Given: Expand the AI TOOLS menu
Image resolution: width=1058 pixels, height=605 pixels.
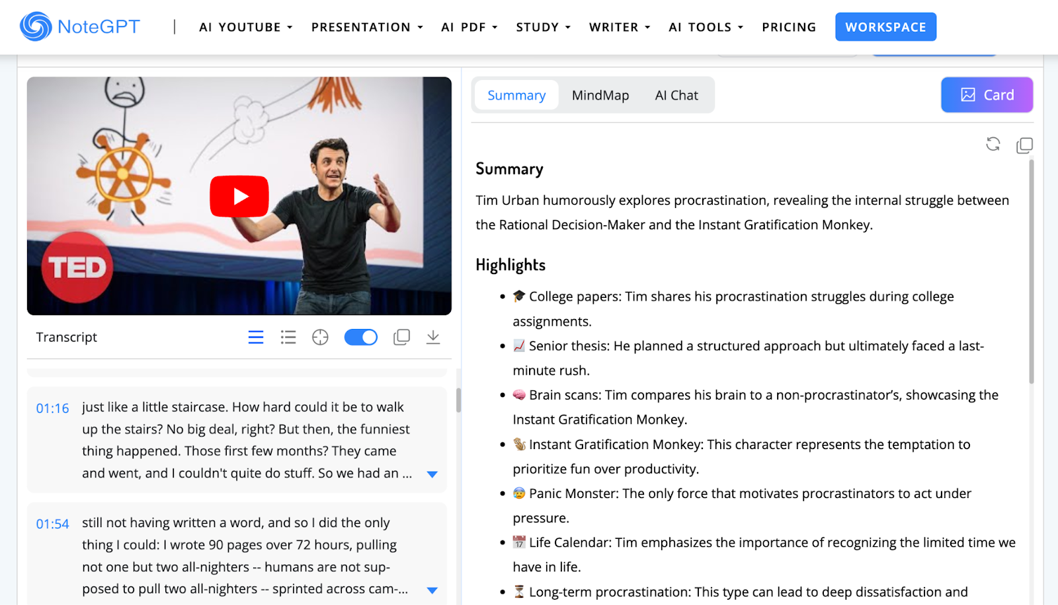Looking at the screenshot, I should 706,27.
